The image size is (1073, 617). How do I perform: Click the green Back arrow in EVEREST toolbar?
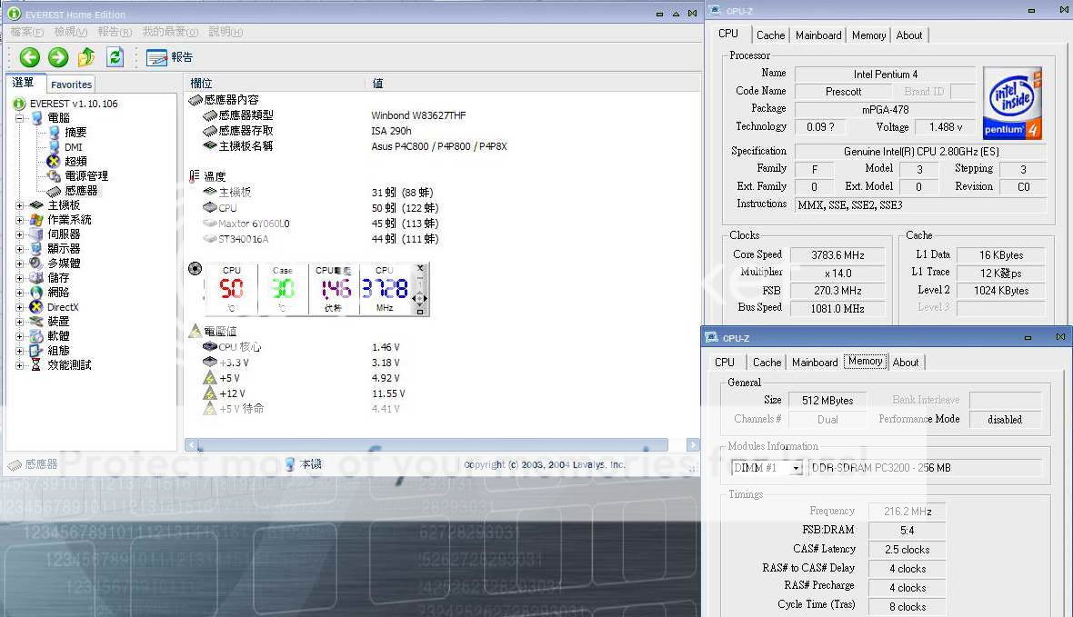(30, 57)
